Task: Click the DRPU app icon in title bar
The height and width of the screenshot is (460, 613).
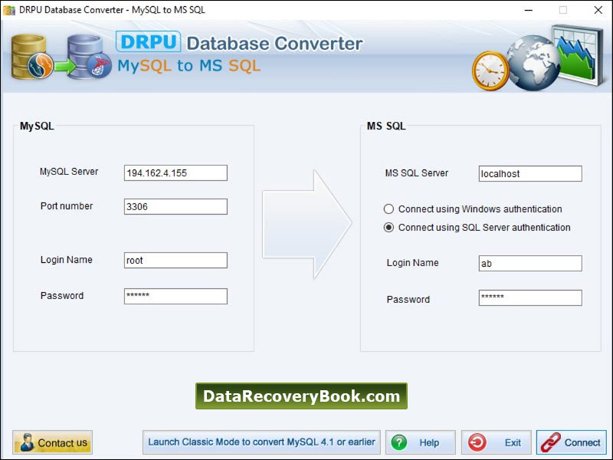Action: click(8, 10)
